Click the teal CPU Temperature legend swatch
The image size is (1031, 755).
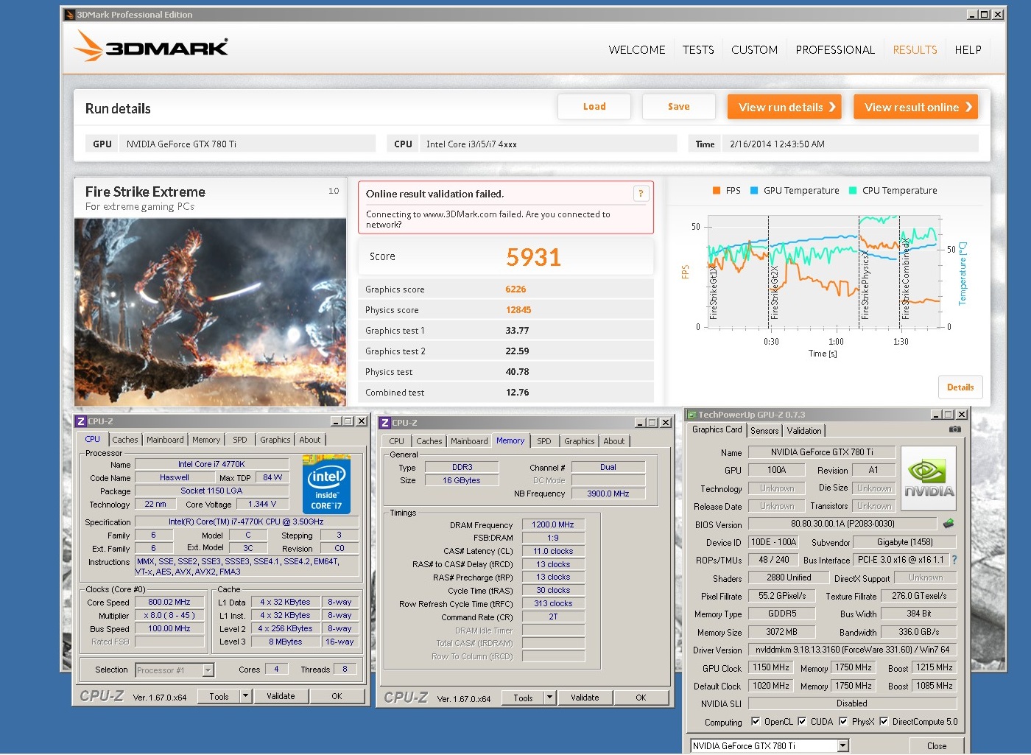coord(853,191)
